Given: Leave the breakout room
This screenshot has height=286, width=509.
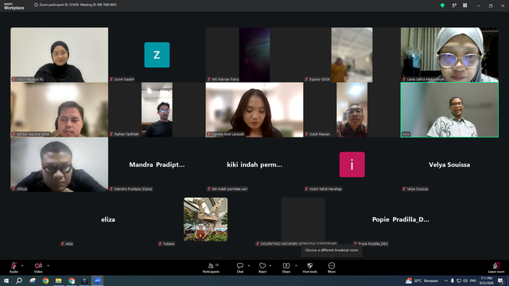Looking at the screenshot, I should pos(496,268).
